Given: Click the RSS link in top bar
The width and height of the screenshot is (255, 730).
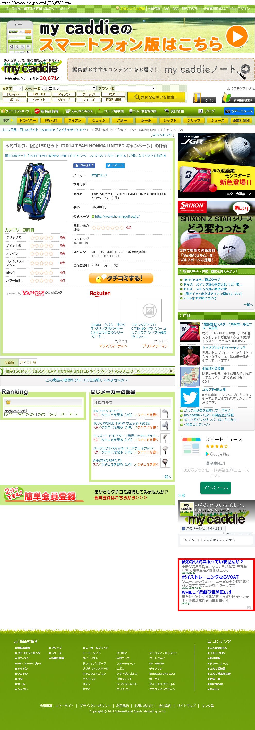Looking at the screenshot, I should click(176, 9).
